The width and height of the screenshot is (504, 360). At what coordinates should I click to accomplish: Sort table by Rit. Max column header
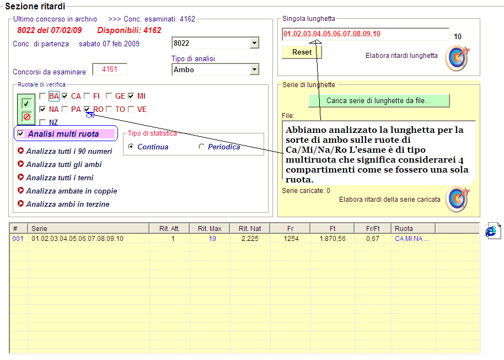pos(209,228)
